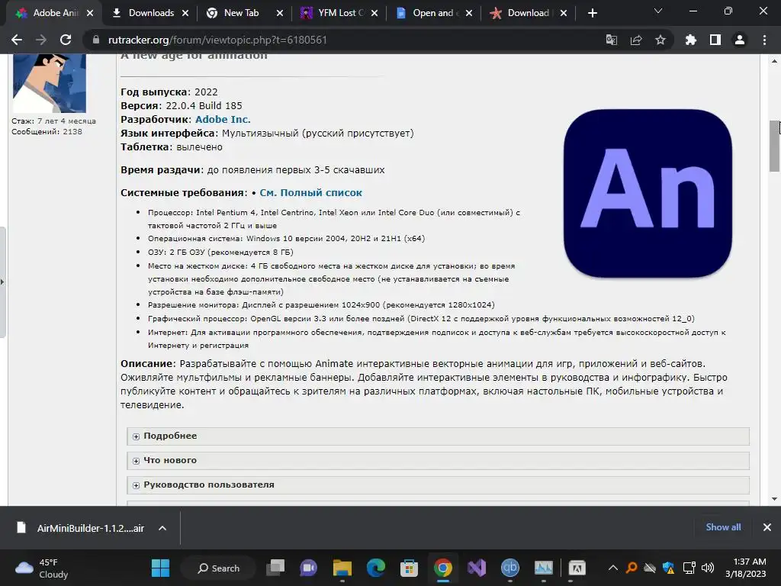Click the user avatar image
Image resolution: width=781 pixels, height=586 pixels.
pos(50,82)
